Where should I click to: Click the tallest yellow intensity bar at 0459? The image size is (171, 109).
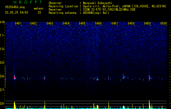coord(149,104)
